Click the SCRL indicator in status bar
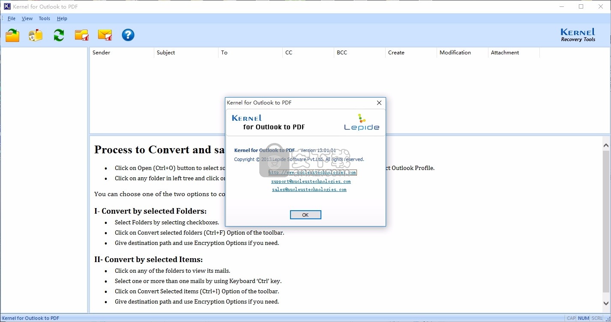 597,318
